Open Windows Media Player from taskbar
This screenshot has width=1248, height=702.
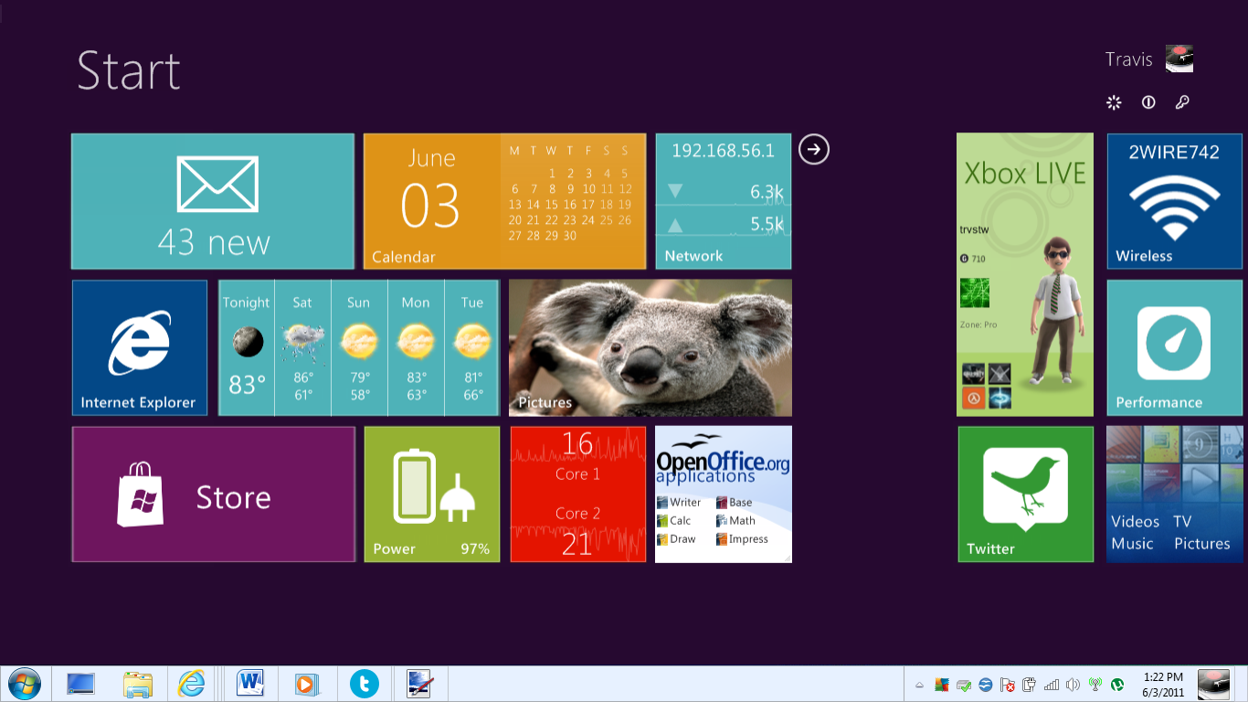tap(306, 684)
